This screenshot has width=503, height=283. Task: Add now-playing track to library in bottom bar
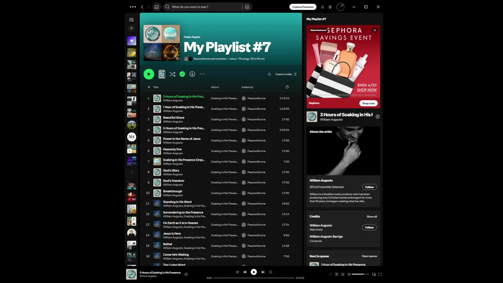186,274
